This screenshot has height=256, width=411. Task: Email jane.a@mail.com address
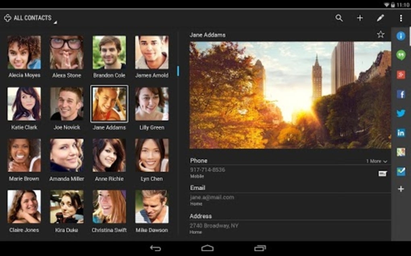(290, 200)
